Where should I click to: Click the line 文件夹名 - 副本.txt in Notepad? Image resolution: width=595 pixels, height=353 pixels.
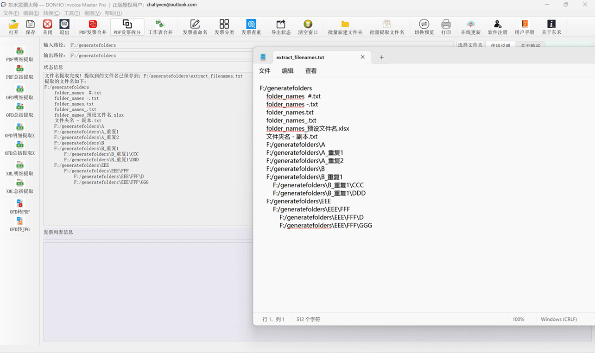(x=292, y=137)
